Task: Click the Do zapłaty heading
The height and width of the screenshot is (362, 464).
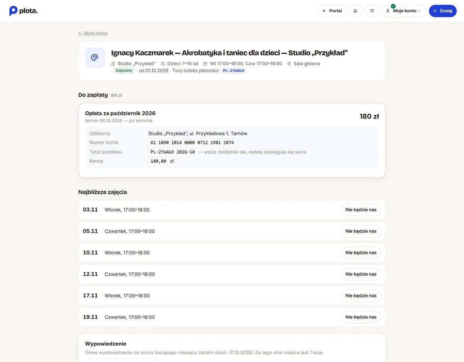Action: click(93, 95)
